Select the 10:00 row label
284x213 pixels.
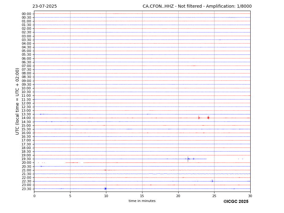(26, 88)
